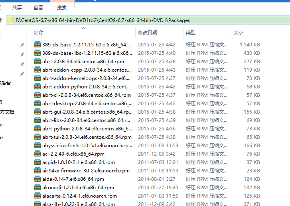Screen dimensions: 290x206
Task: Open the 搜索 ribbon tab
Action: click(x=62, y=7)
